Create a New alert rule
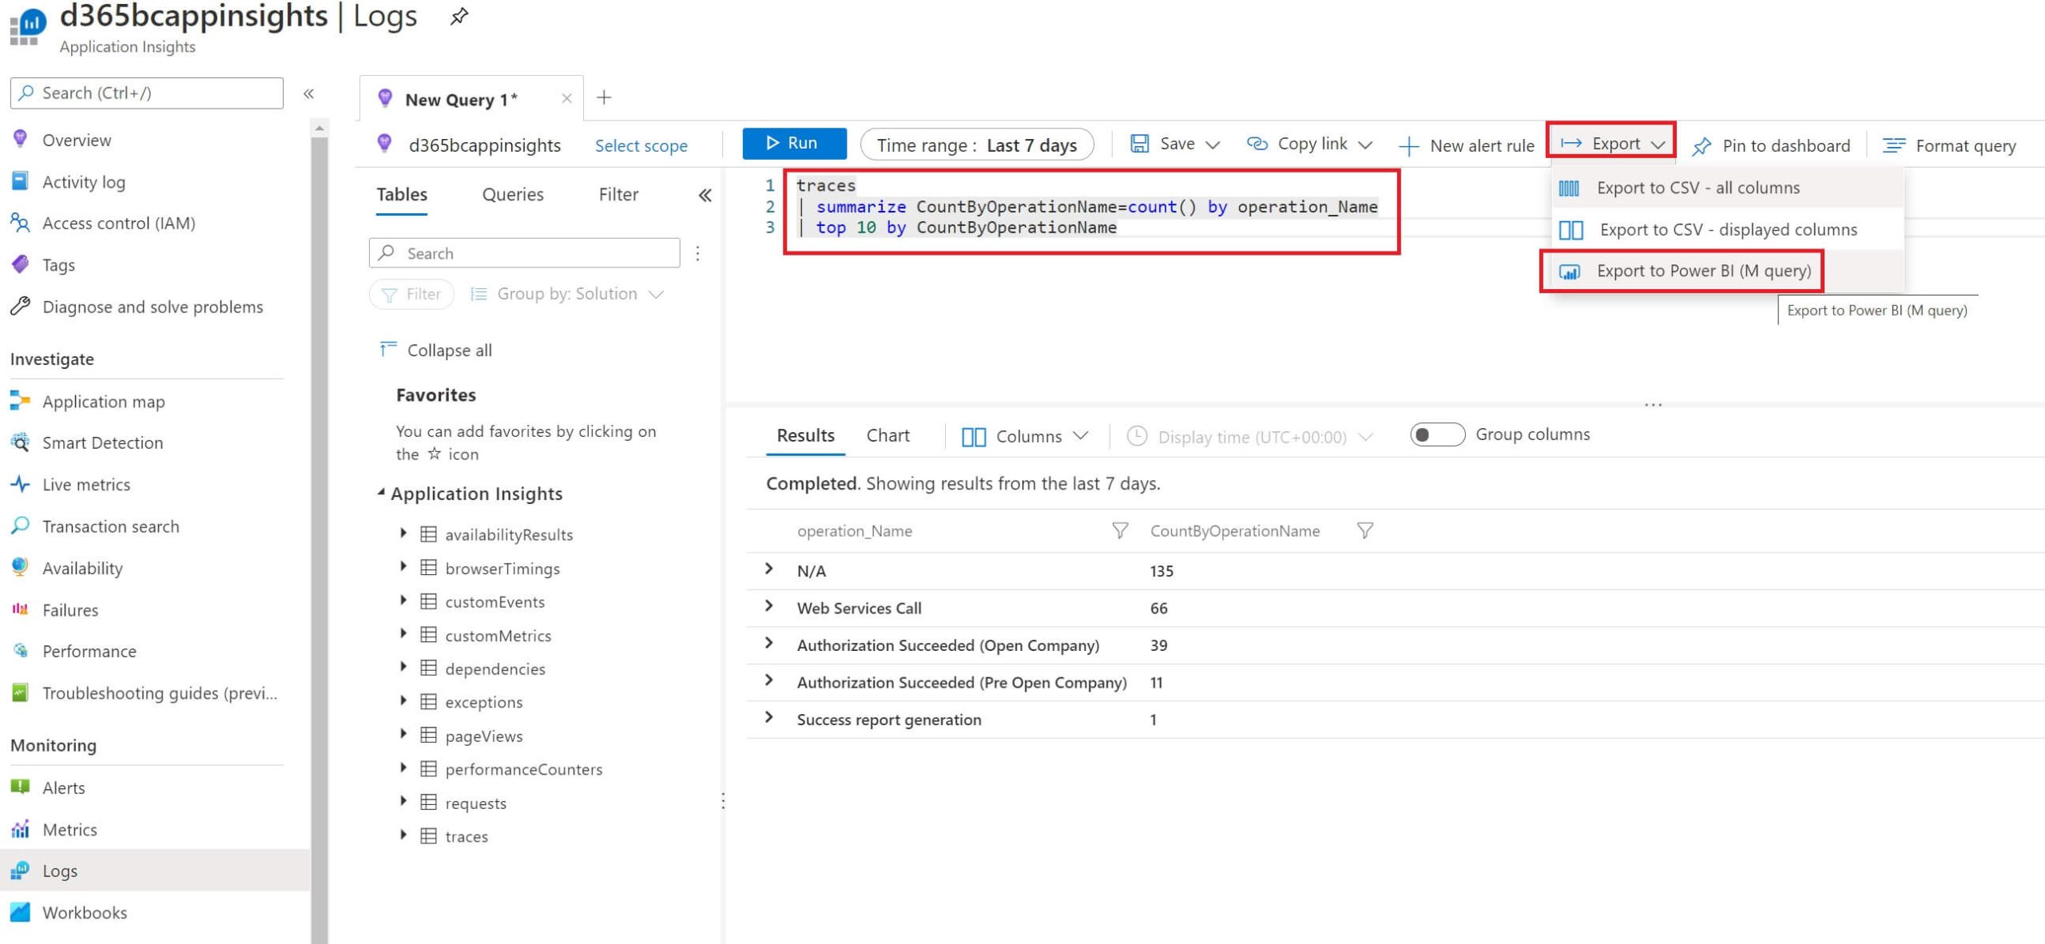This screenshot has height=944, width=2045. click(x=1467, y=145)
